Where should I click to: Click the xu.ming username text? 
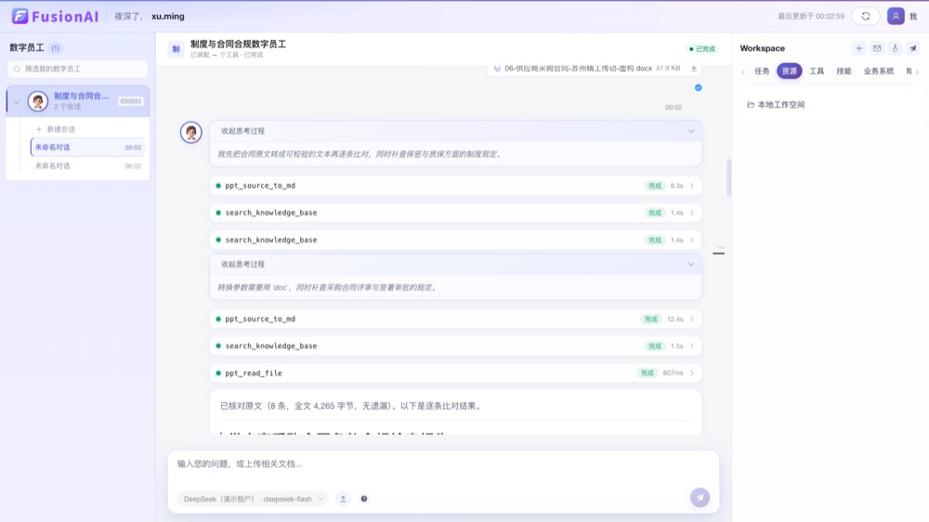tap(167, 17)
